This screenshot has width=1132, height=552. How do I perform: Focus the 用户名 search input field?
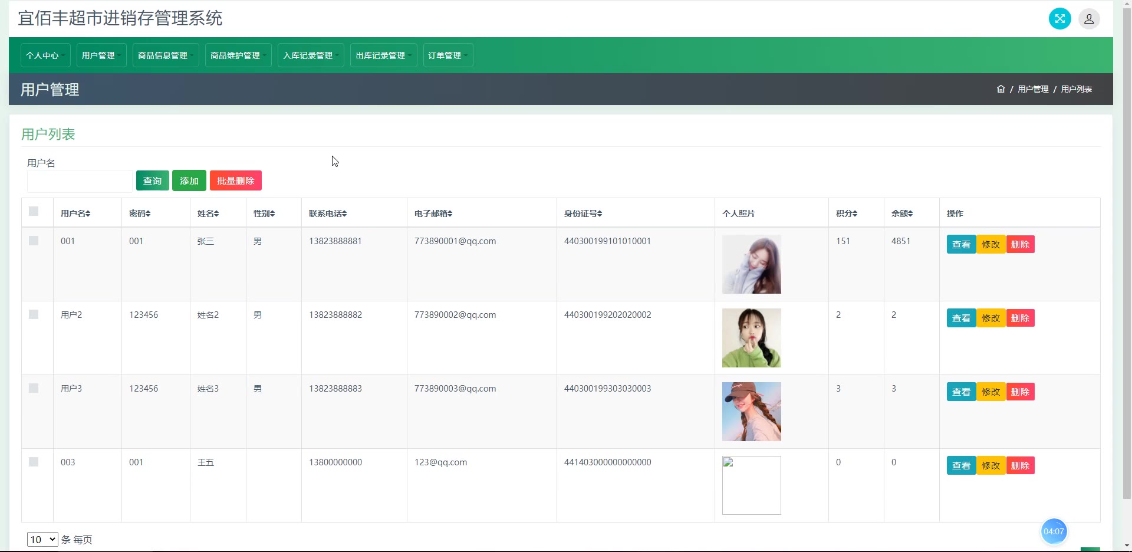click(x=80, y=181)
